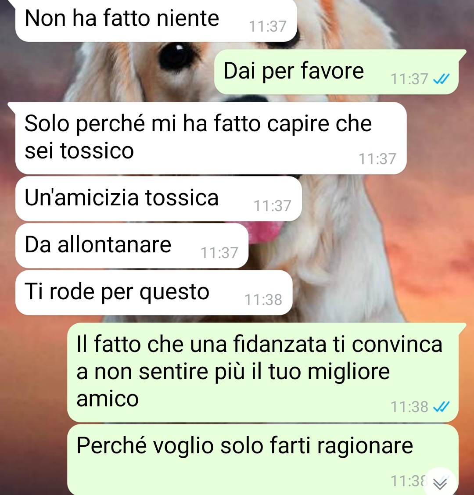Tap the 11:38 timestamp on 'Ti rode per questo'
Image resolution: width=474 pixels, height=495 pixels.
[x=263, y=300]
